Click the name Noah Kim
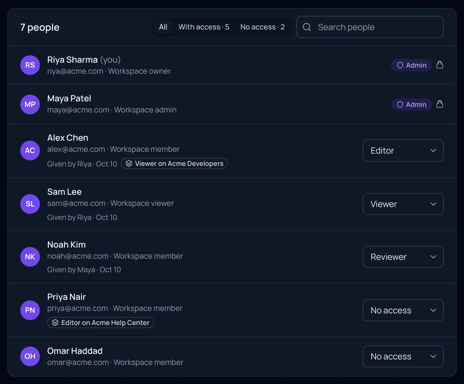464x384 pixels. [x=67, y=245]
